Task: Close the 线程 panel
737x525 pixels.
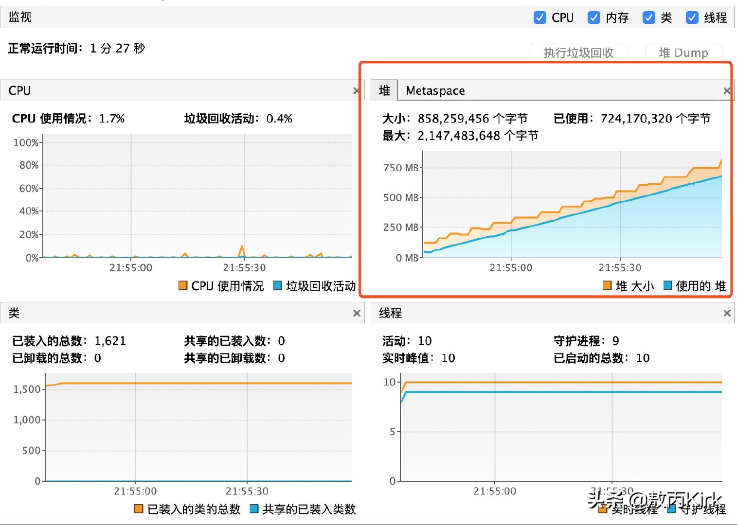Action: coord(727,313)
